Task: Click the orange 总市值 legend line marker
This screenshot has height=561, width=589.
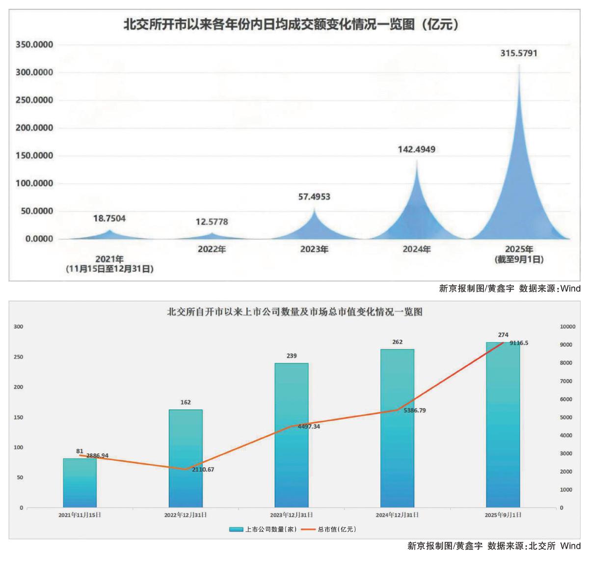Action: coord(308,530)
